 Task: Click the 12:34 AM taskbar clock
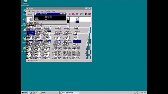point(143,93)
